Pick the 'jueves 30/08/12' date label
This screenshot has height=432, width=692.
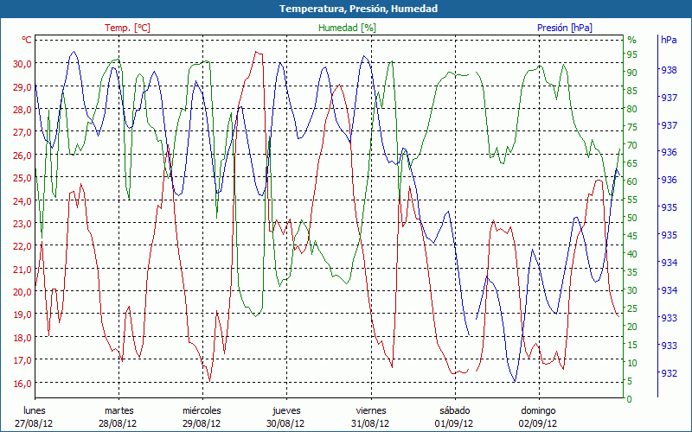(286, 417)
